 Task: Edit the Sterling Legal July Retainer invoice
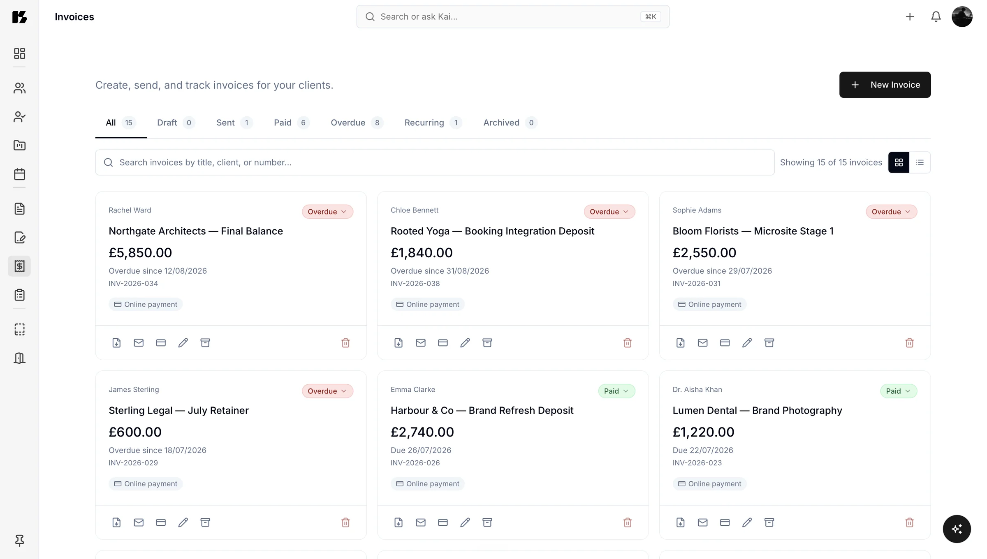[x=183, y=522]
